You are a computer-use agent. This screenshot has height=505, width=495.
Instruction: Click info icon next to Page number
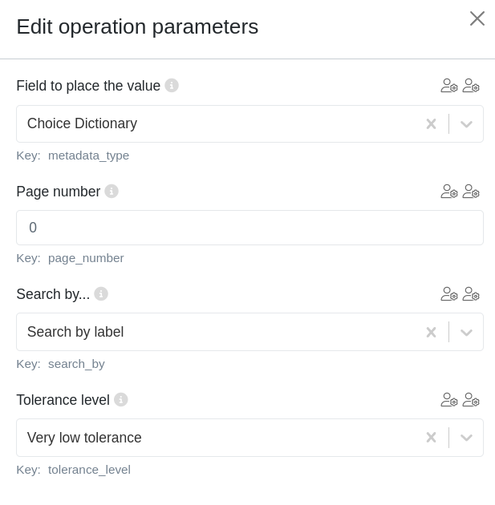pos(112,191)
